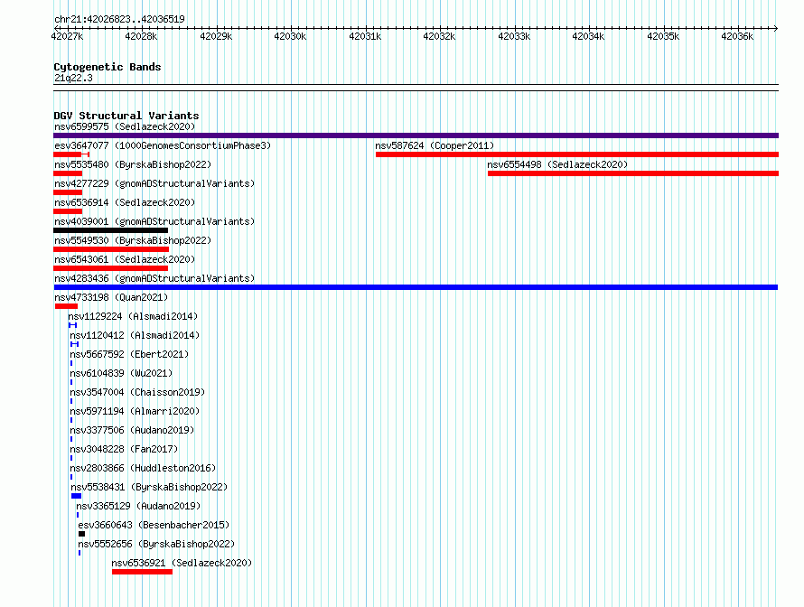Click nsv4733198 (Quan2021) variant label
This screenshot has width=804, height=607.
(111, 297)
